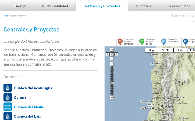Click the Imprimir print link
195x121 pixels.
point(179,16)
